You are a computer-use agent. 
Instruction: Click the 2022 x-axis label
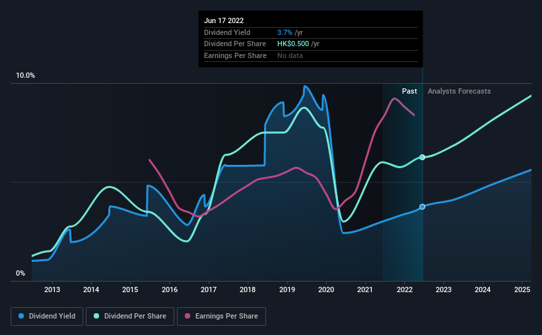coord(405,289)
